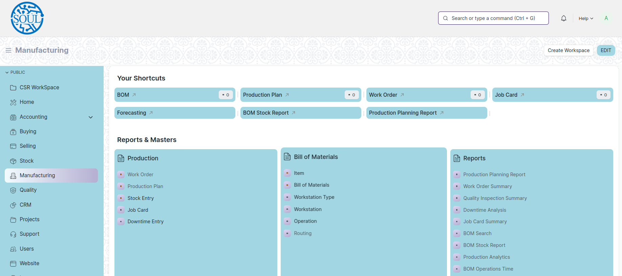622x276 pixels.
Task: Click the Selling icon in sidebar
Action: click(x=13, y=146)
